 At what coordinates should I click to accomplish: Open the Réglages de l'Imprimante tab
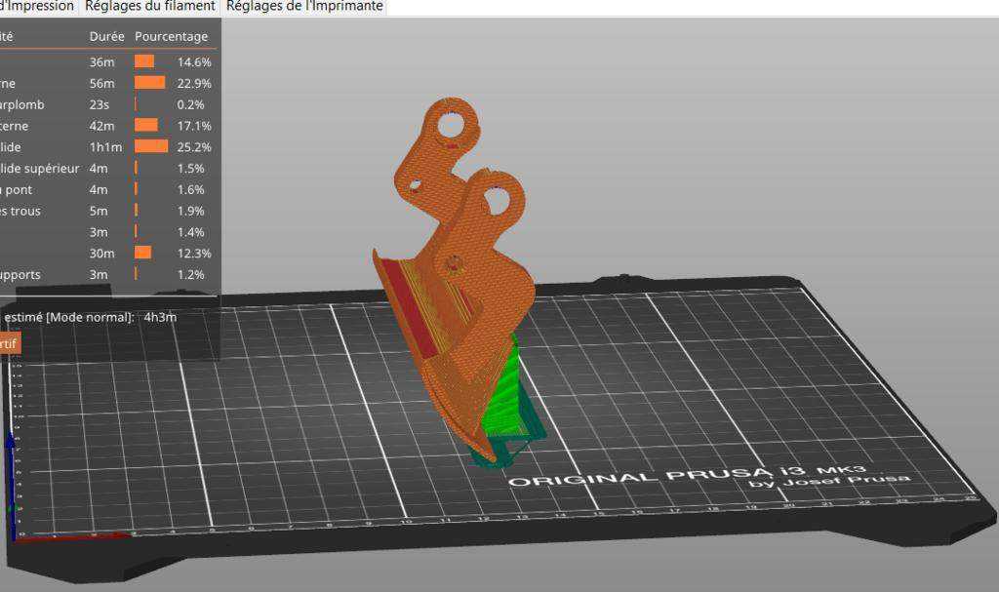[304, 7]
